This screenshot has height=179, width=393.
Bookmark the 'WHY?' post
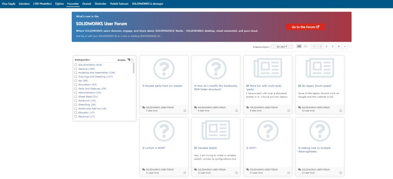coord(288,172)
